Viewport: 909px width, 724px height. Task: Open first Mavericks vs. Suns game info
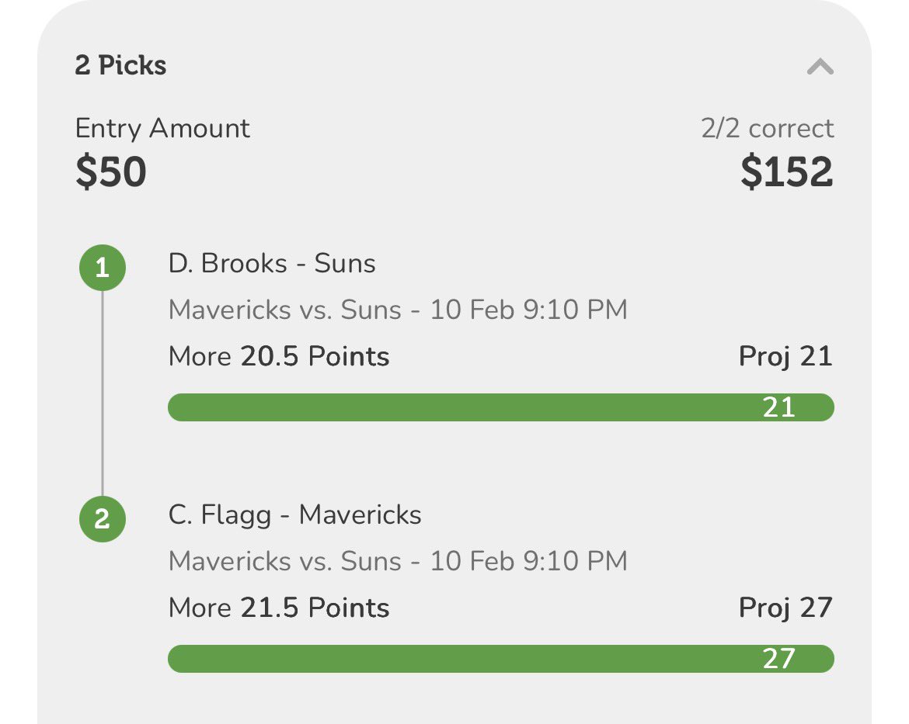coord(398,310)
